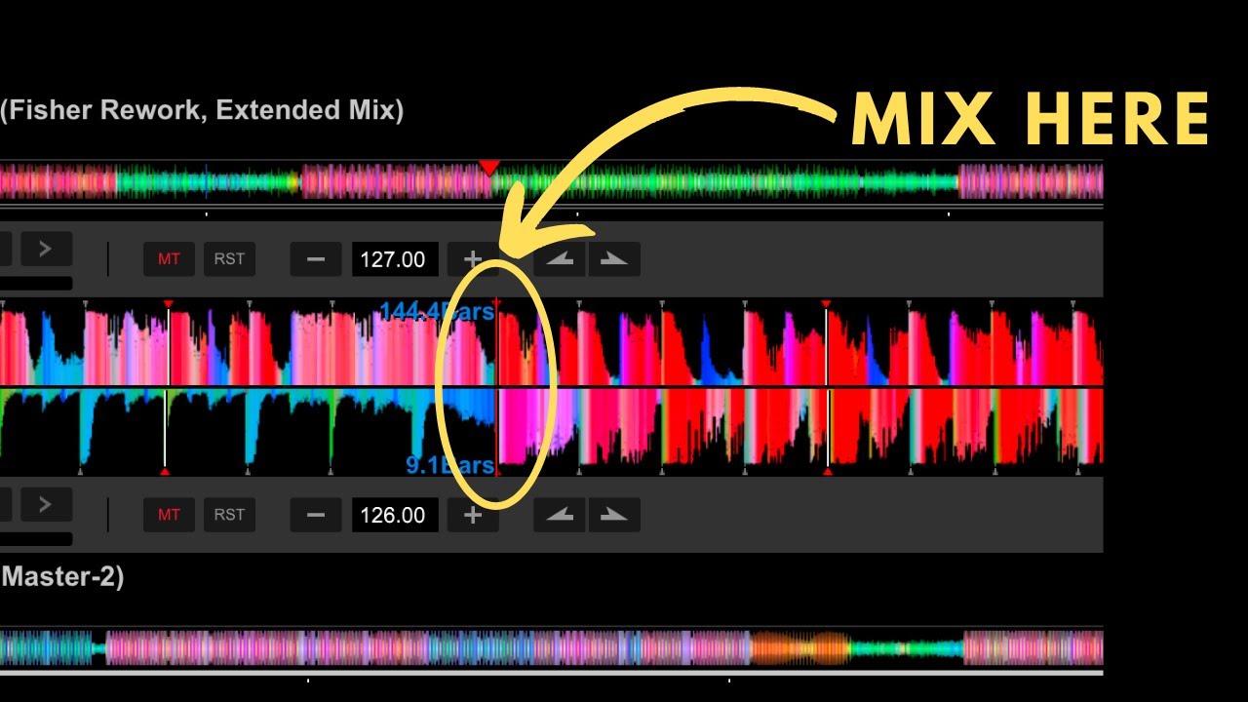Pitch bend down on top deck
Image resolution: width=1248 pixels, height=702 pixels.
point(560,259)
